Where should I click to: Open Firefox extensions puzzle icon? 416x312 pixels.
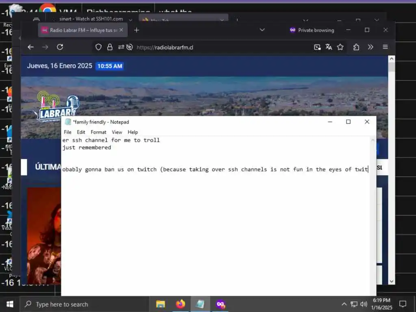pos(356,47)
